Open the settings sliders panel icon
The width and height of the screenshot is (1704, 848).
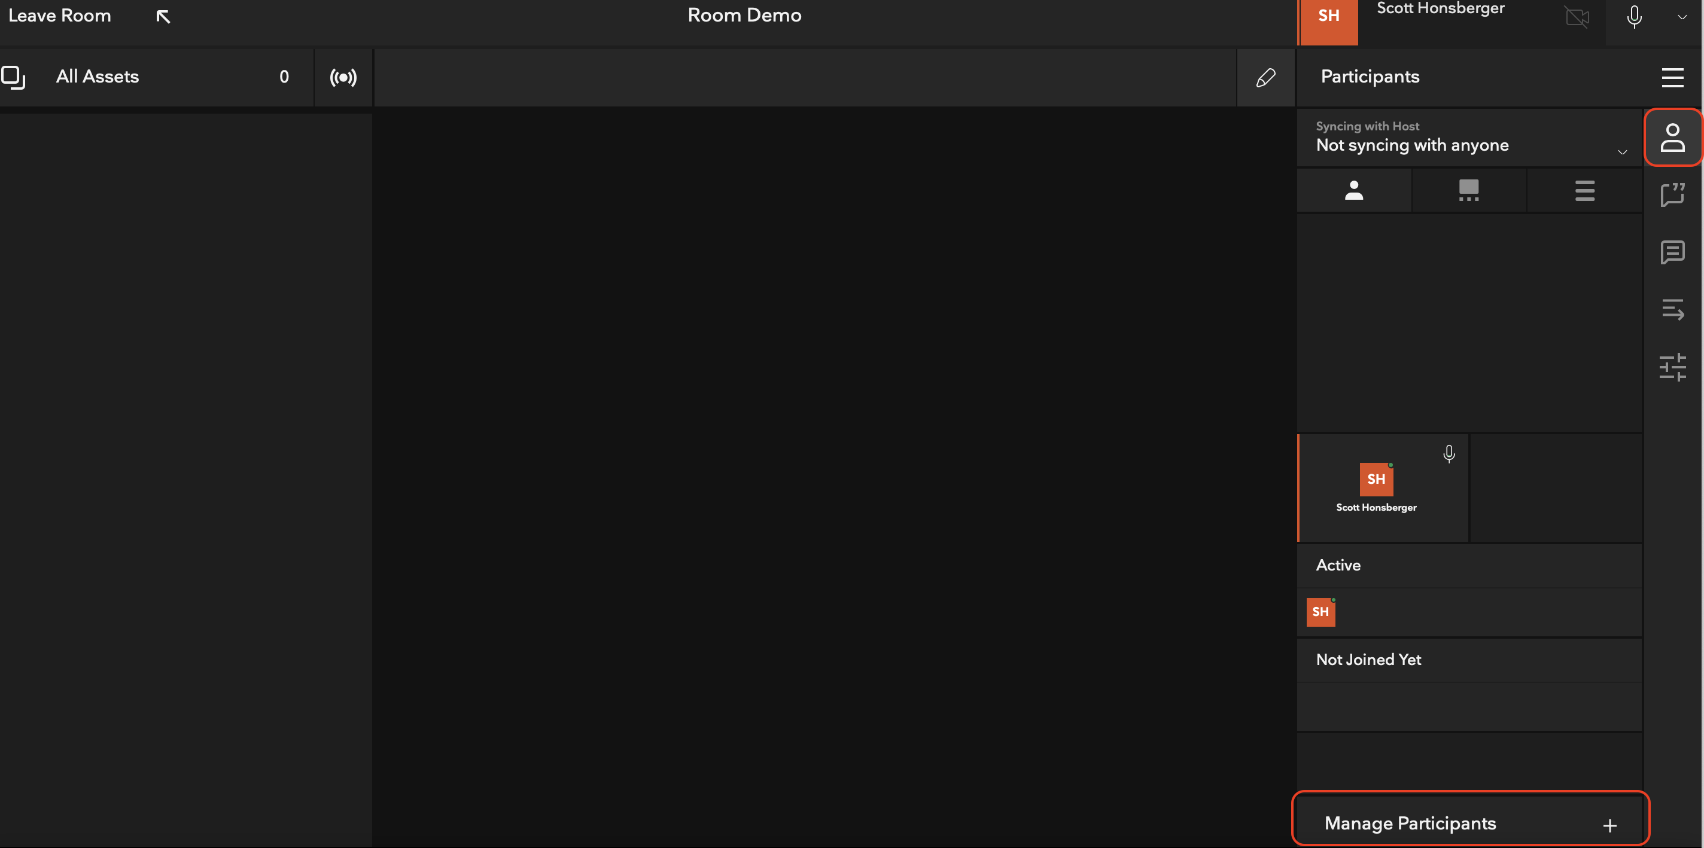point(1673,368)
